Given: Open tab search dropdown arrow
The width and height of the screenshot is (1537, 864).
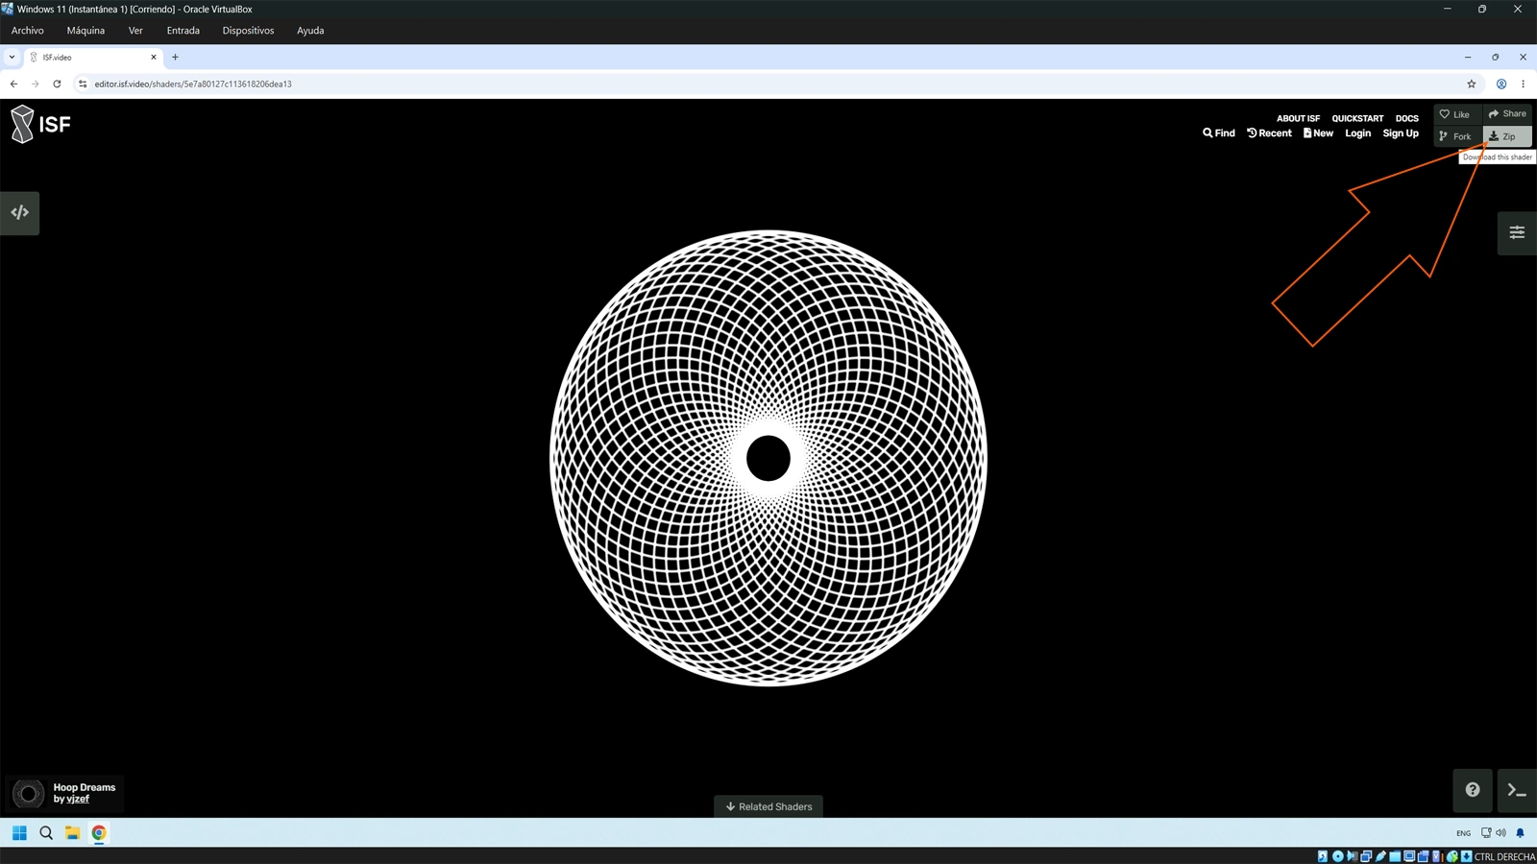Looking at the screenshot, I should [12, 57].
